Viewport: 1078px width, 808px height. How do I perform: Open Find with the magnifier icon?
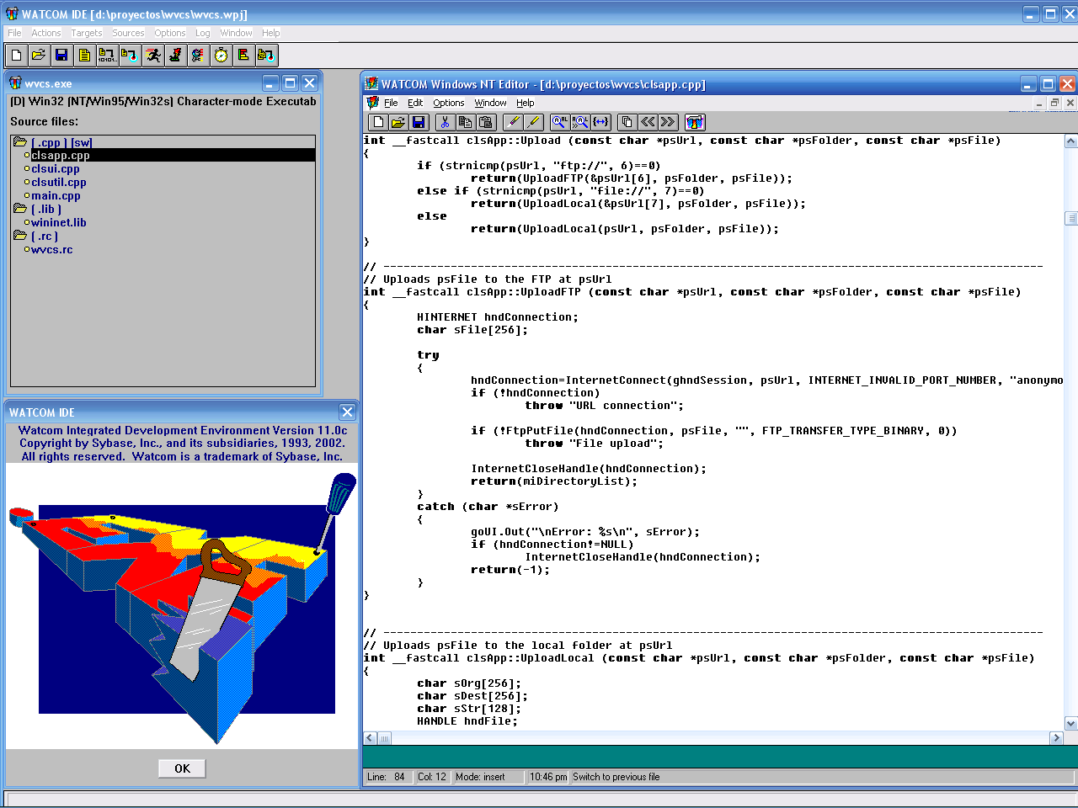tap(560, 122)
